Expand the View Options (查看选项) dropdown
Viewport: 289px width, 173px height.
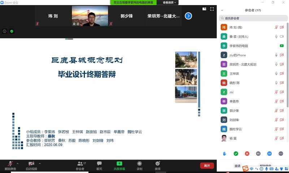tap(170, 3)
